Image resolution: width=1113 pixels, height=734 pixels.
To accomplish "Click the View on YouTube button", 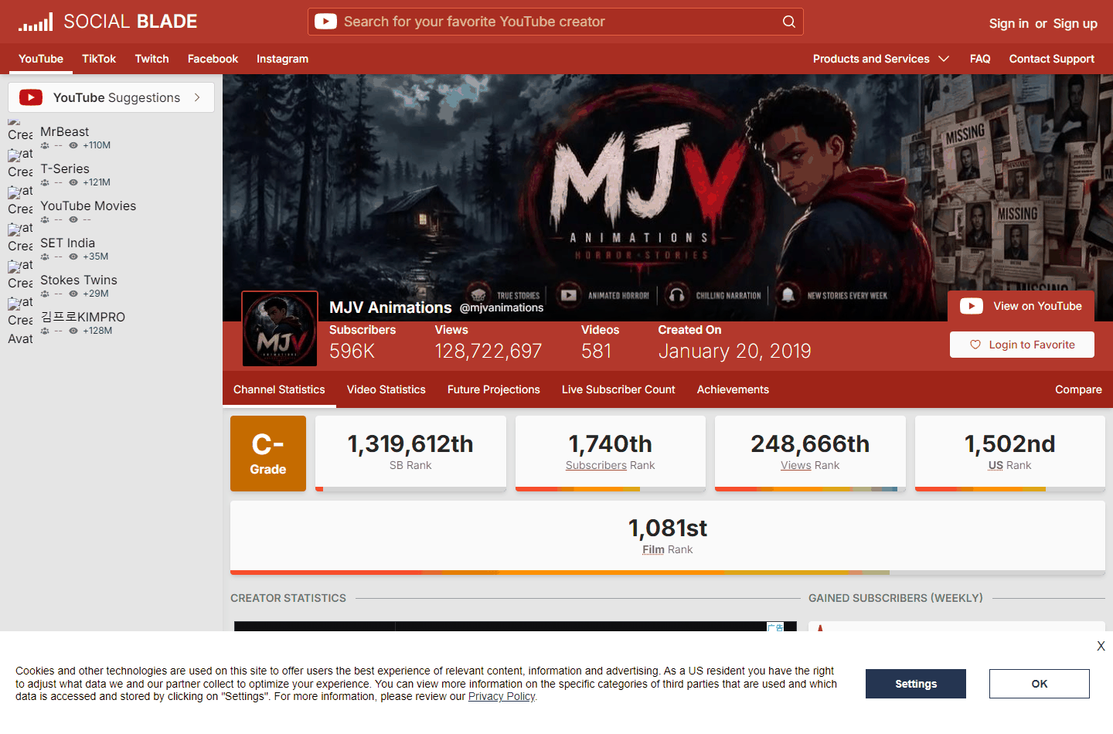I will (x=1021, y=306).
